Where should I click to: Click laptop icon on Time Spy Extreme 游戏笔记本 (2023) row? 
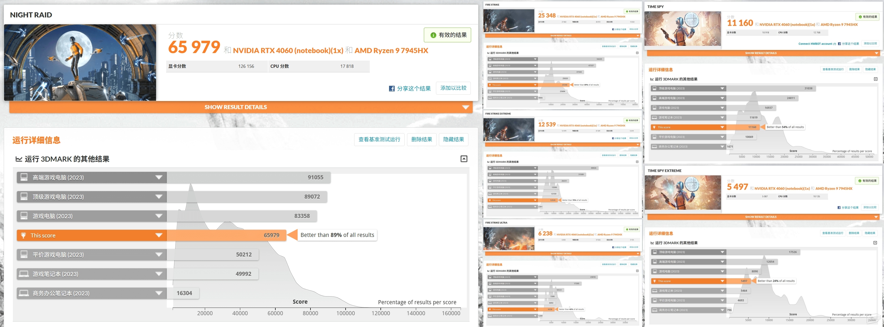(655, 291)
